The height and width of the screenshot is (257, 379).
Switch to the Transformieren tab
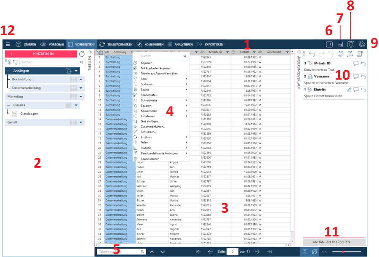(x=116, y=45)
